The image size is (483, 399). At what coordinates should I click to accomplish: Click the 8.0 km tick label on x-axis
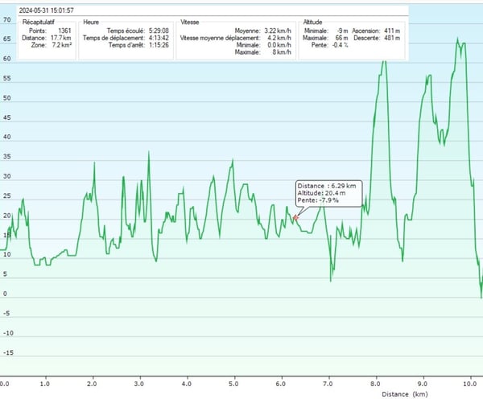point(375,384)
